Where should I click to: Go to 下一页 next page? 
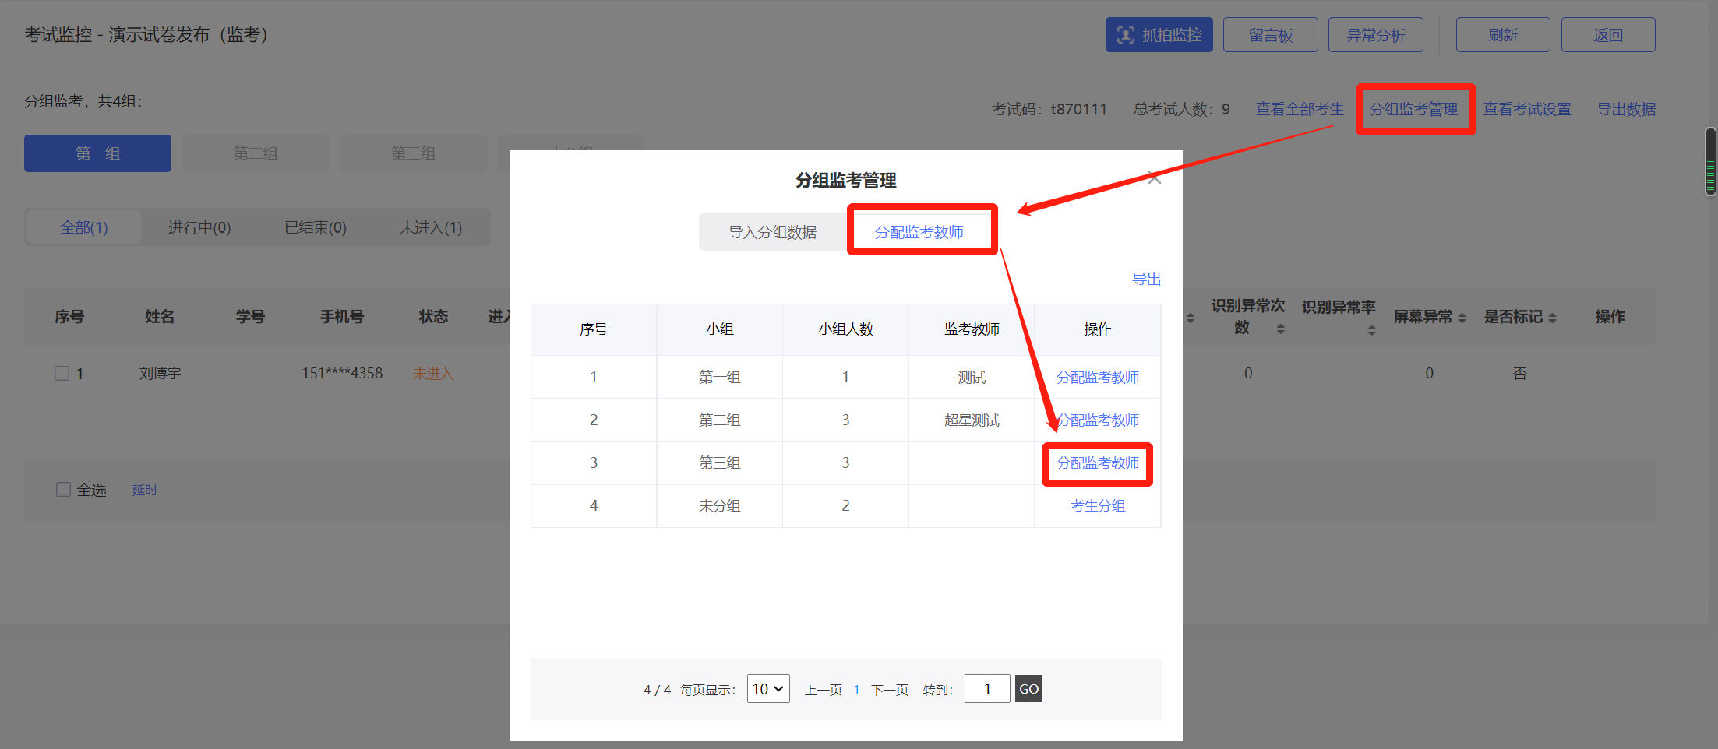click(890, 690)
